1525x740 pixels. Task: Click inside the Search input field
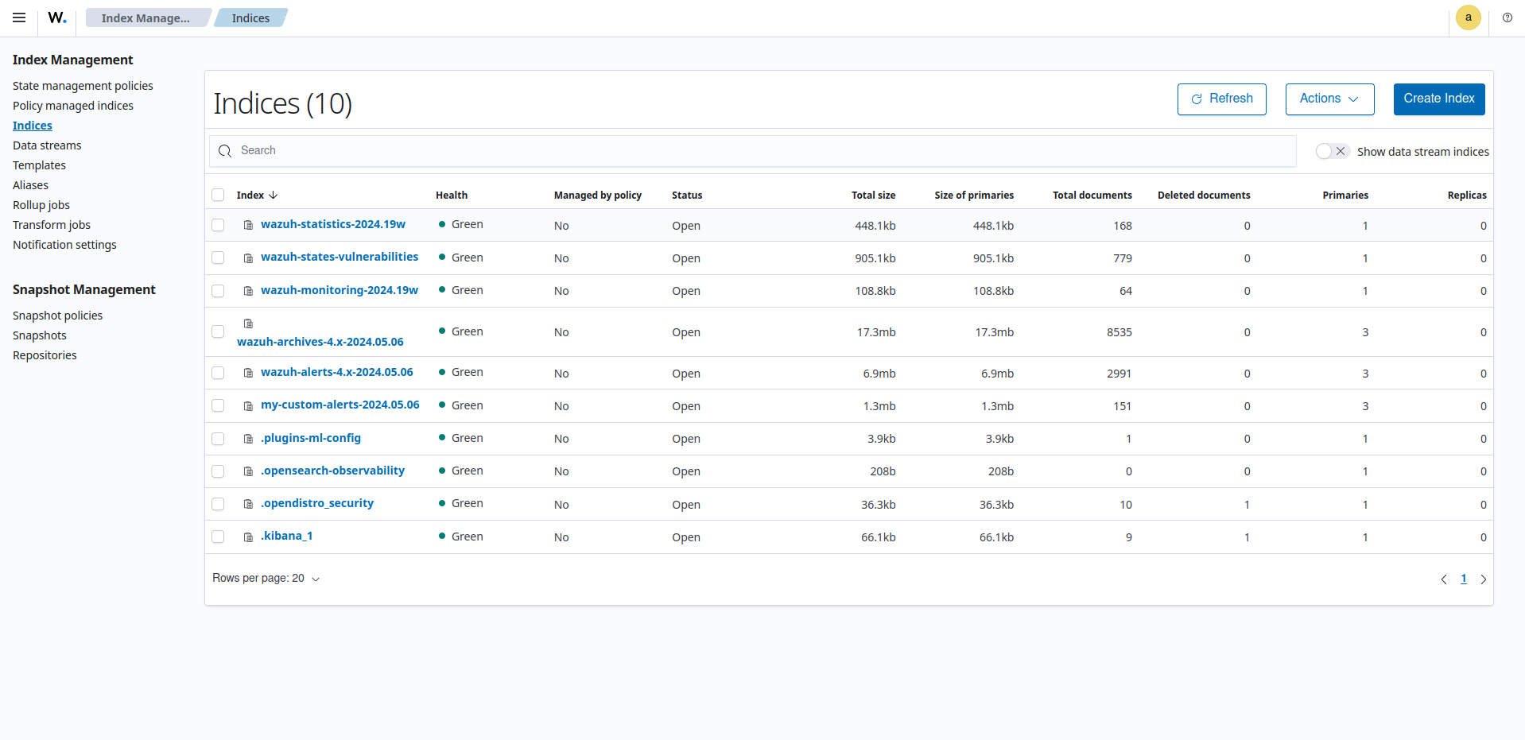pyautogui.click(x=557, y=150)
